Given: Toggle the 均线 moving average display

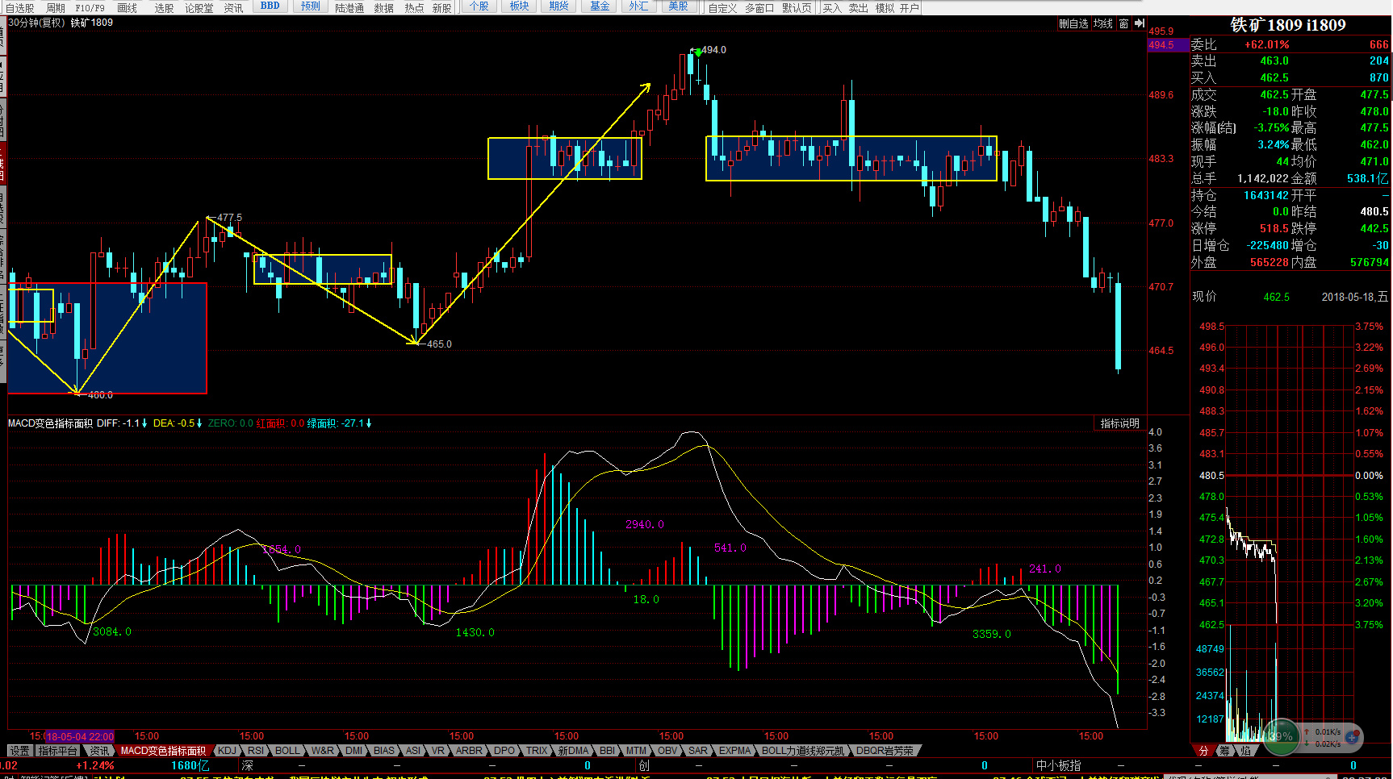Looking at the screenshot, I should [1103, 23].
